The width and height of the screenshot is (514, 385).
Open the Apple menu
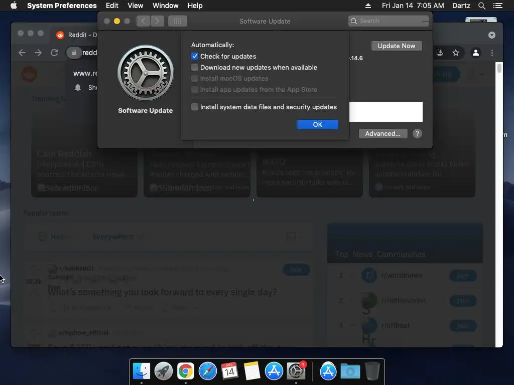click(14, 6)
